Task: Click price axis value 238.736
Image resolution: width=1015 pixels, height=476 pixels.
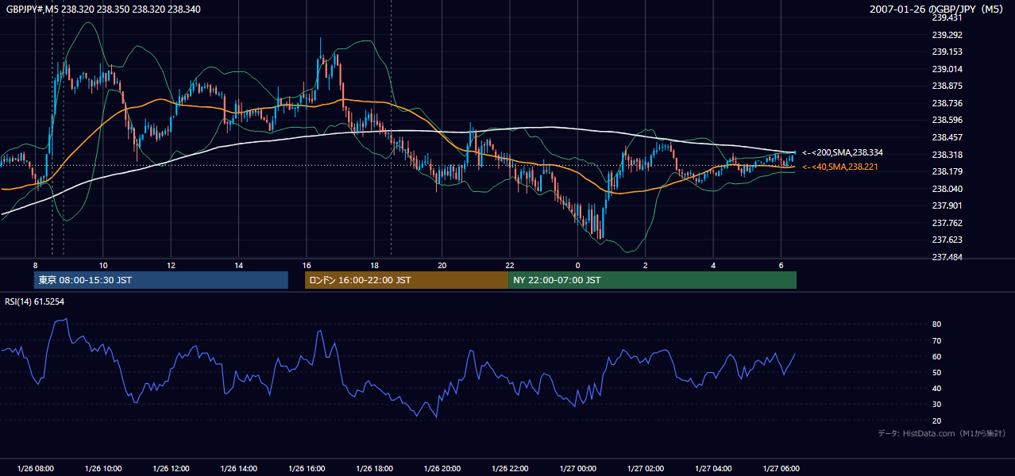Action: coord(947,103)
